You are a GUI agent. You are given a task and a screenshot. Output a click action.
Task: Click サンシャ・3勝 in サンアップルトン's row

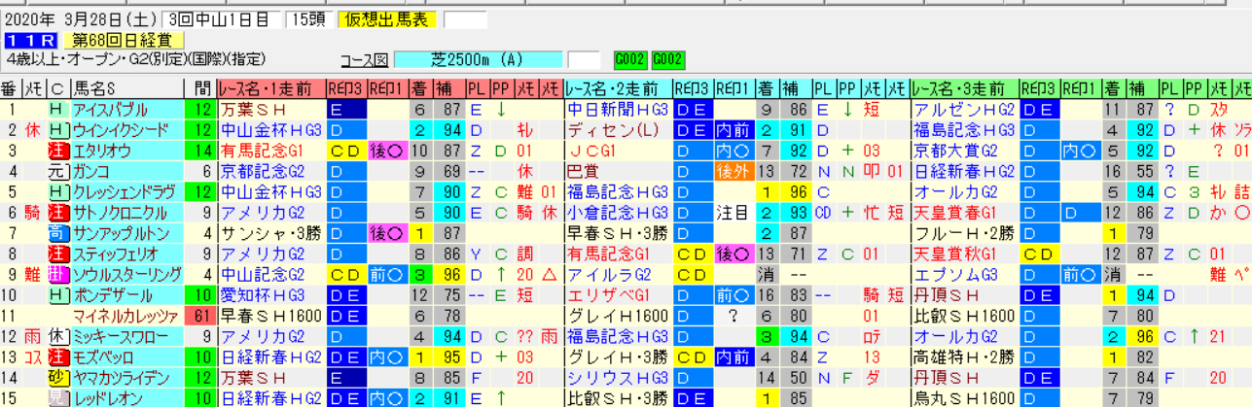tap(266, 233)
